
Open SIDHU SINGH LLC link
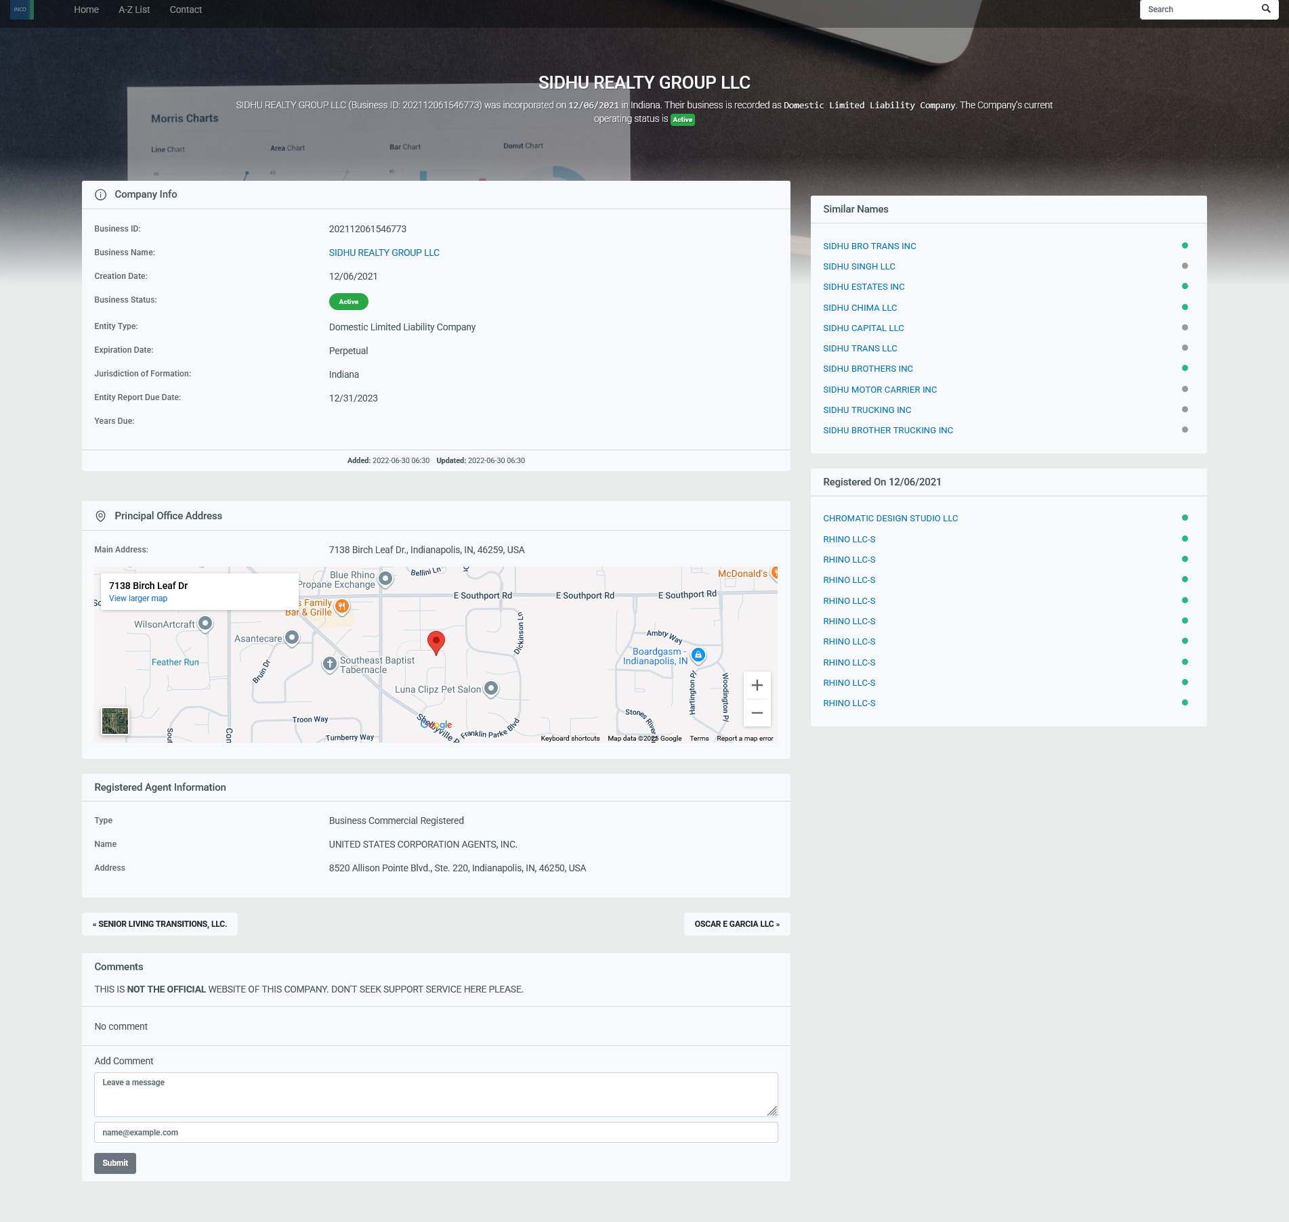(x=859, y=266)
